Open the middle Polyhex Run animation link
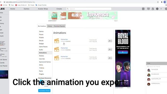This screenshot has width=167, height=94. [64, 48]
